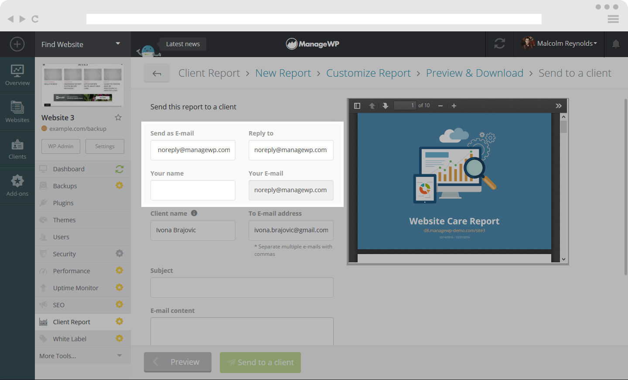Open the browser hamburger menu

point(613,19)
